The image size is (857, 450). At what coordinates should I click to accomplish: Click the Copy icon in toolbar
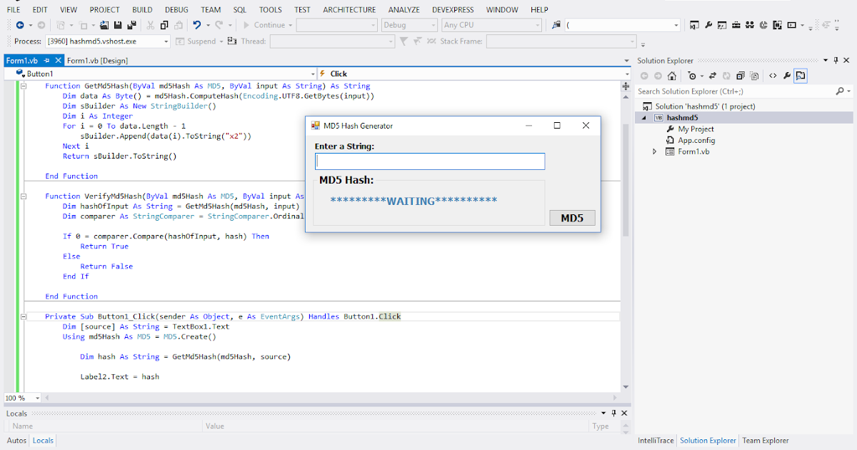(x=164, y=25)
